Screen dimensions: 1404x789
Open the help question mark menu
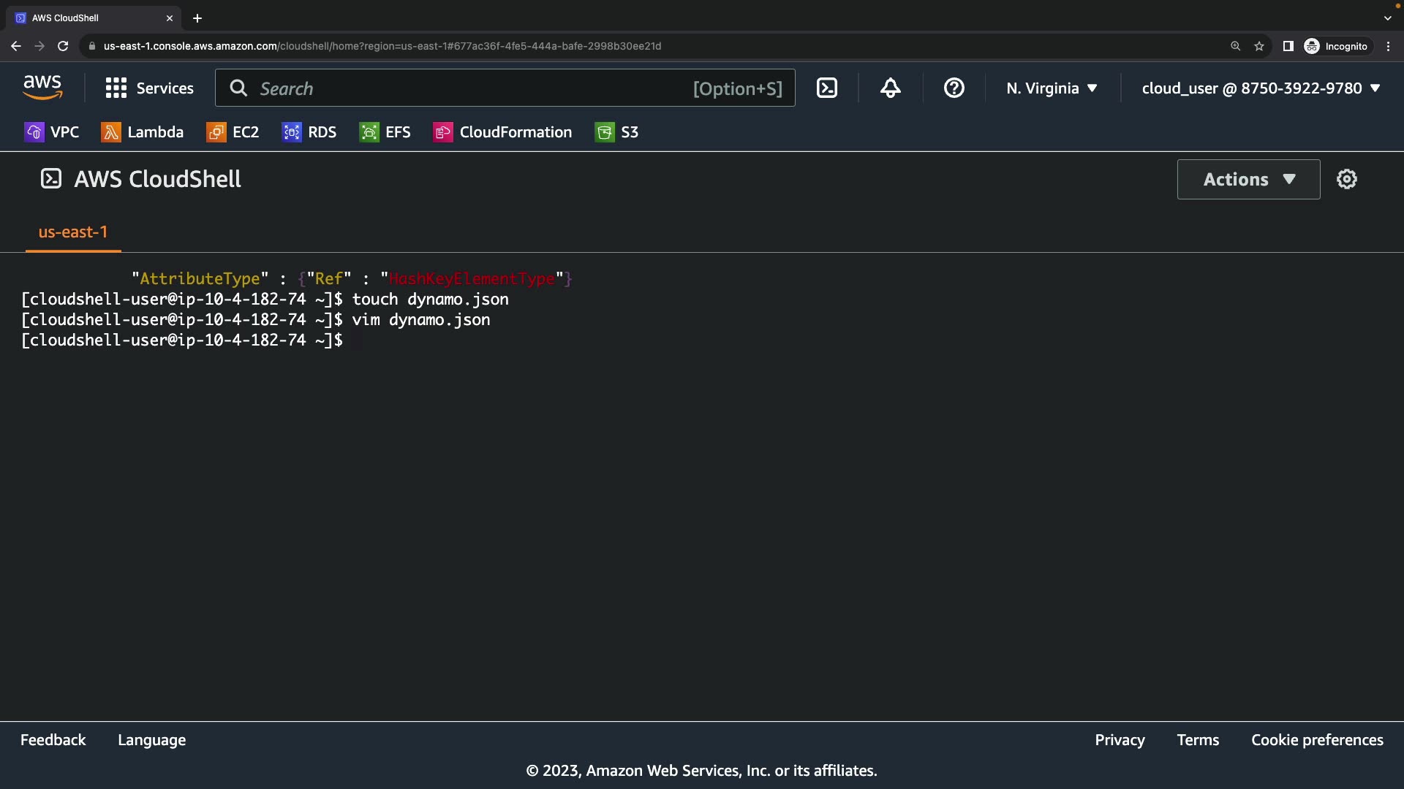pos(954,88)
